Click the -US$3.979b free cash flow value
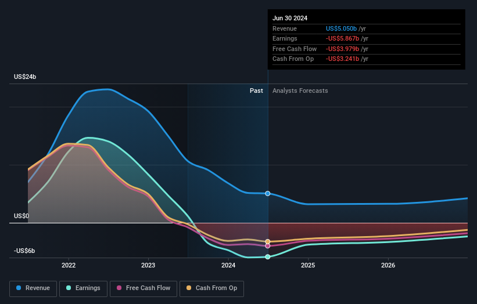 (343, 49)
